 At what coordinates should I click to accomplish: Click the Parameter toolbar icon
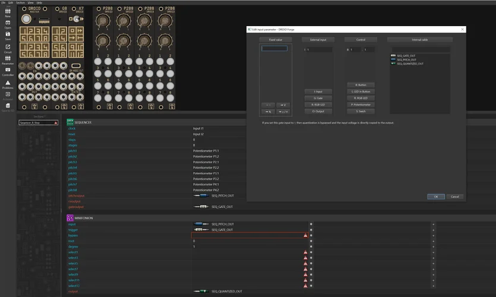pyautogui.click(x=8, y=59)
